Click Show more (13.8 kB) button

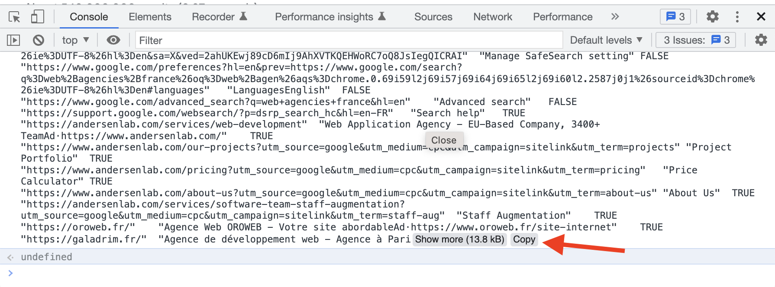point(459,239)
